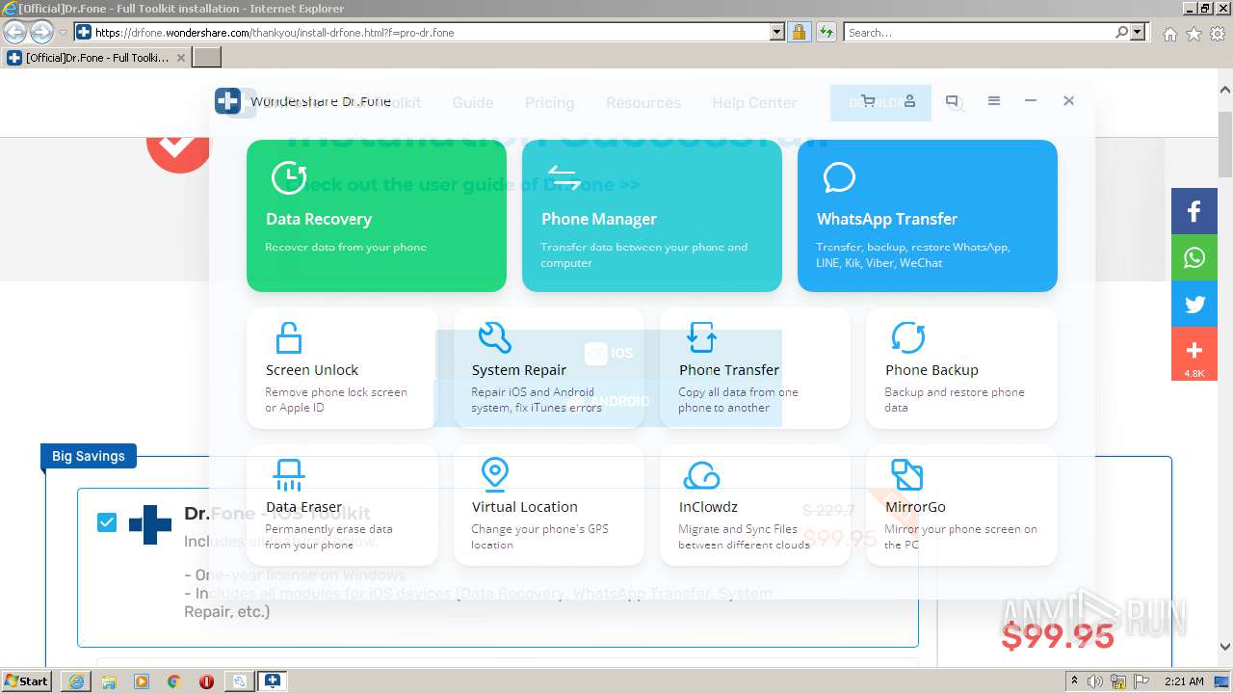Click the browser back button

(x=14, y=32)
